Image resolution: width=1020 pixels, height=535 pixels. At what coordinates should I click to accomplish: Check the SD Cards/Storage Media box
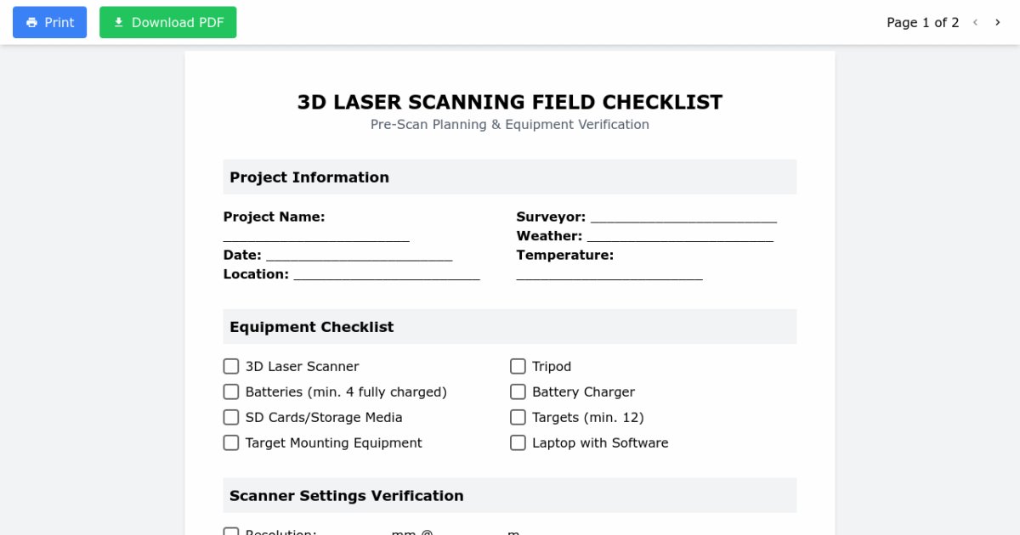[x=231, y=417]
